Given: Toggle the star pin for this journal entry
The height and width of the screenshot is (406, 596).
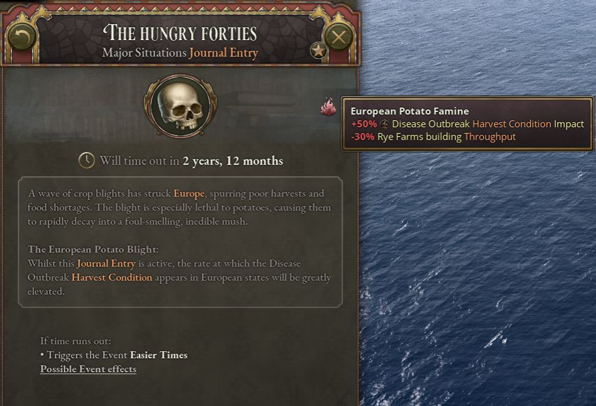Looking at the screenshot, I should (318, 51).
